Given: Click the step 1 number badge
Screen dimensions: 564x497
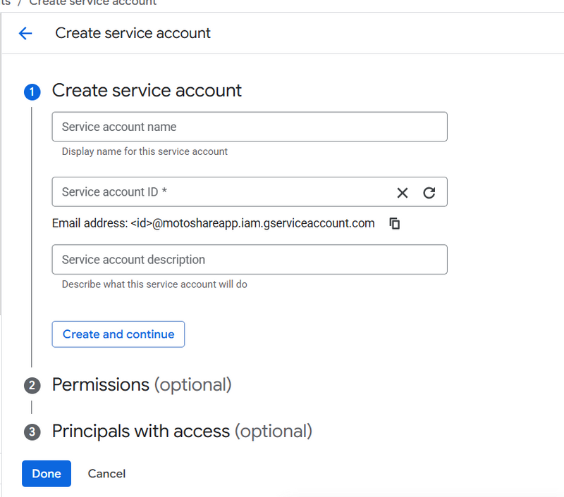Looking at the screenshot, I should tap(32, 92).
